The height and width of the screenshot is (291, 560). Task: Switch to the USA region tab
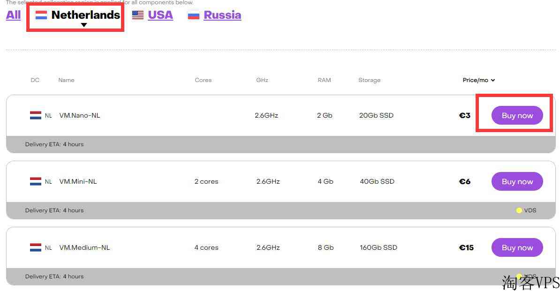160,15
